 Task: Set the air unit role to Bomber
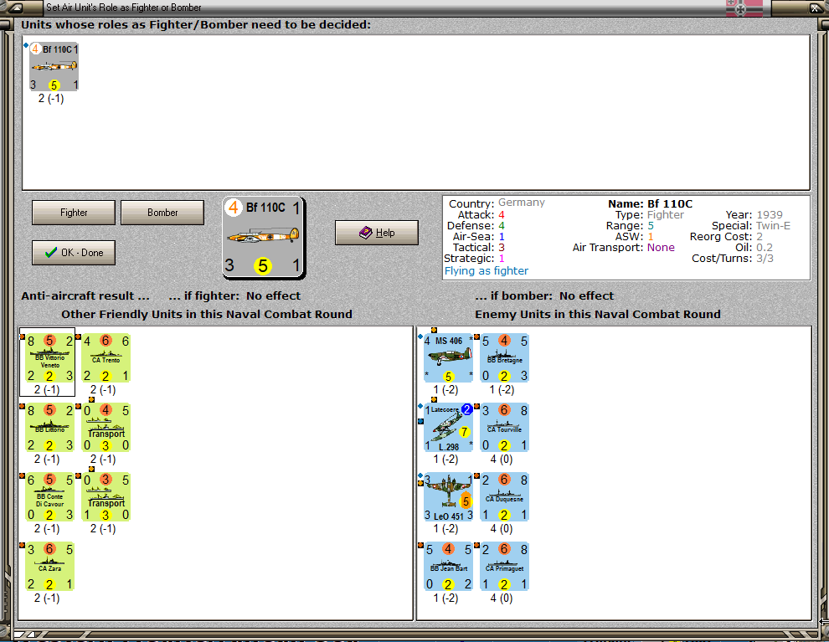coord(162,213)
